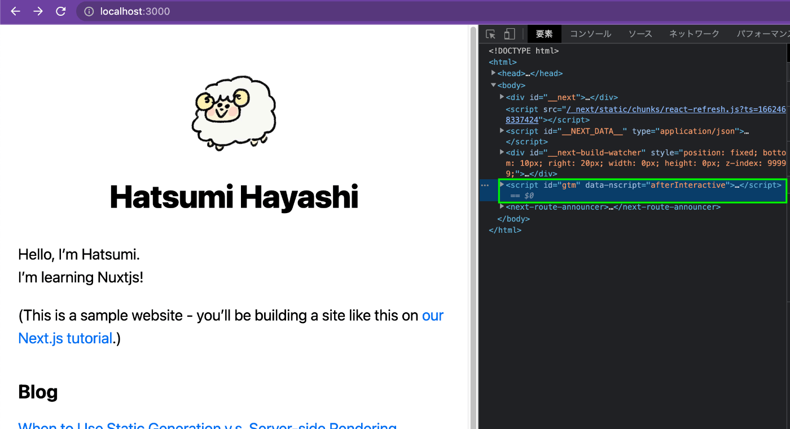Expand the gtm script node
This screenshot has width=790, height=429.
coord(502,184)
